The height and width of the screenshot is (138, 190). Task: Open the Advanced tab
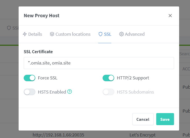[135, 34]
